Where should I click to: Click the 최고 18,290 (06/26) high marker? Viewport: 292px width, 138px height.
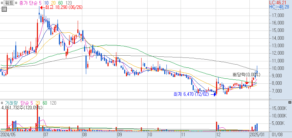point(61,7)
